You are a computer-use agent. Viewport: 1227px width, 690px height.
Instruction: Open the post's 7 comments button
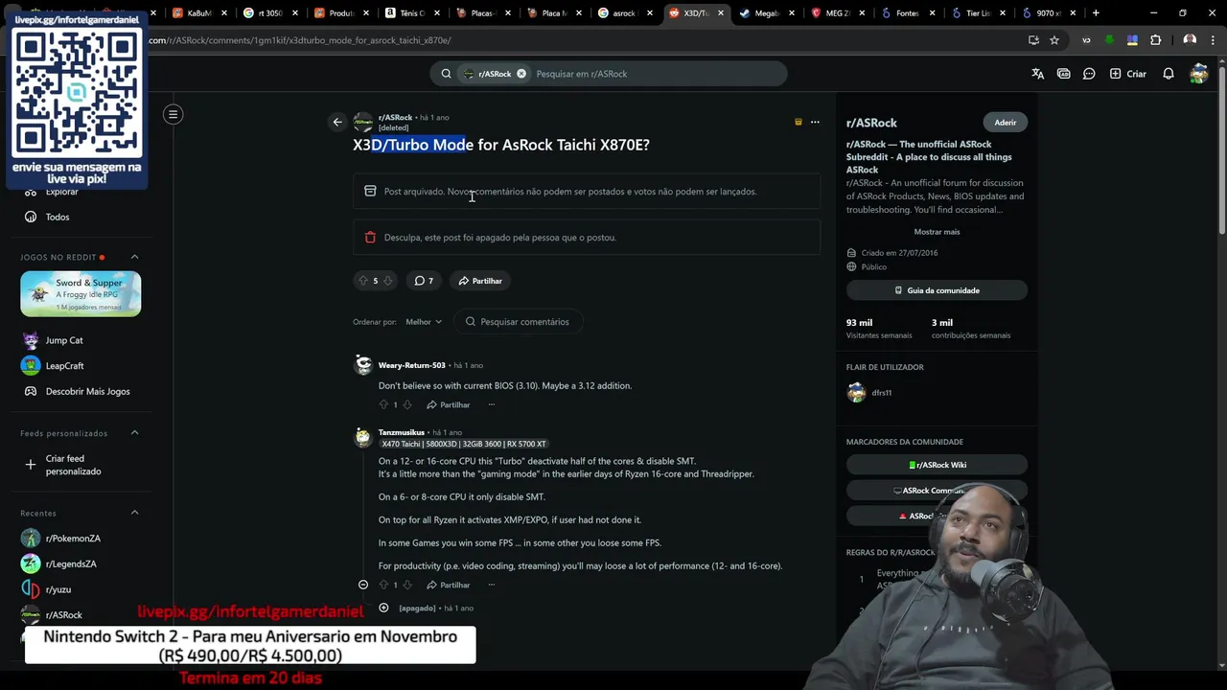click(x=424, y=281)
